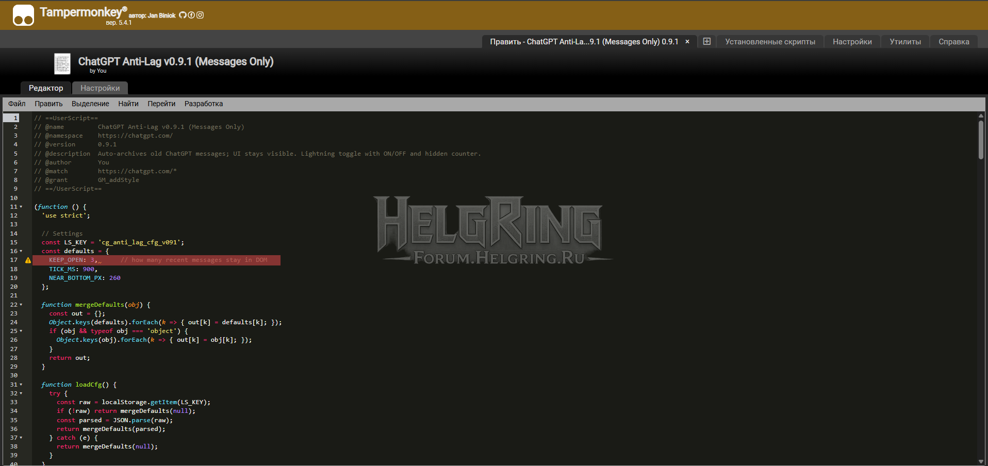
Task: Click the 'use strict' statement
Action: (x=66, y=215)
